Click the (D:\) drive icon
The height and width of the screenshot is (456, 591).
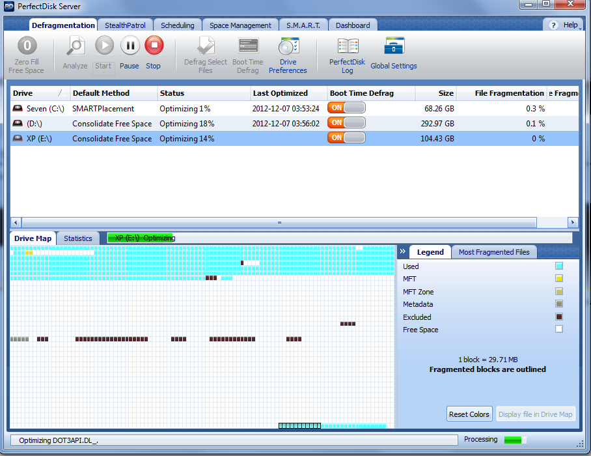coord(18,123)
